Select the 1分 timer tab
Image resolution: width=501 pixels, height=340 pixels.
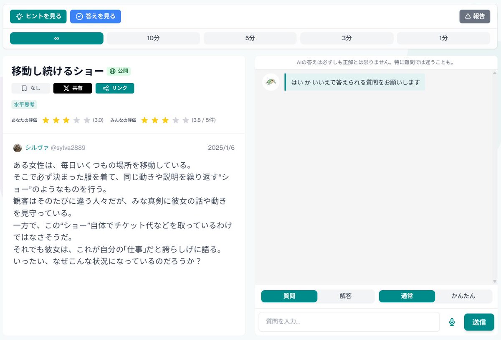point(443,38)
